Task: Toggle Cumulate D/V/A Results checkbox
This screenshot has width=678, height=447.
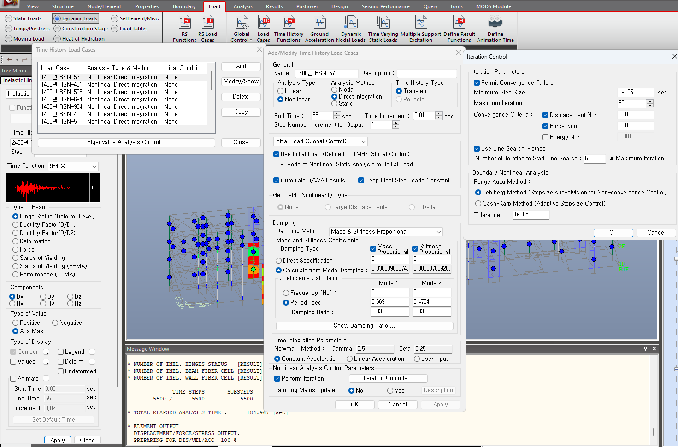Action: 277,180
